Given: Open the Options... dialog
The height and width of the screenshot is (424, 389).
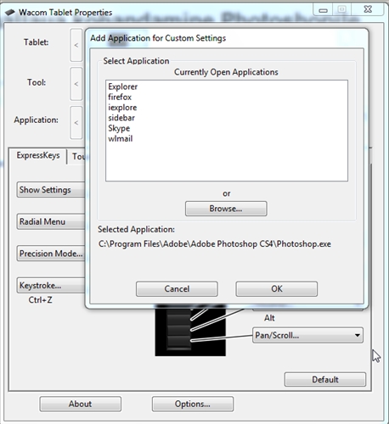Looking at the screenshot, I should coord(193,404).
